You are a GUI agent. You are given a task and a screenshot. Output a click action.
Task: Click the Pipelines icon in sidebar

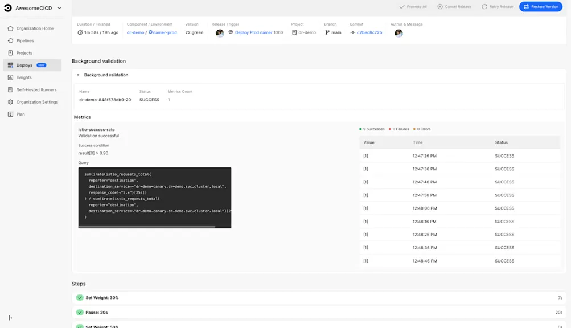click(x=10, y=40)
